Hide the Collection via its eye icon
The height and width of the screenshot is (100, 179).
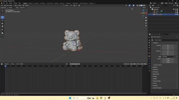[175, 9]
